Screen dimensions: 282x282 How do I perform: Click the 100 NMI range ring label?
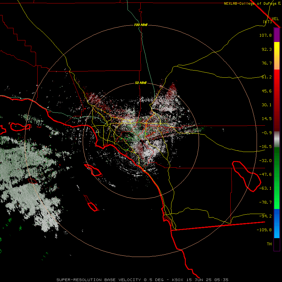click(x=141, y=25)
